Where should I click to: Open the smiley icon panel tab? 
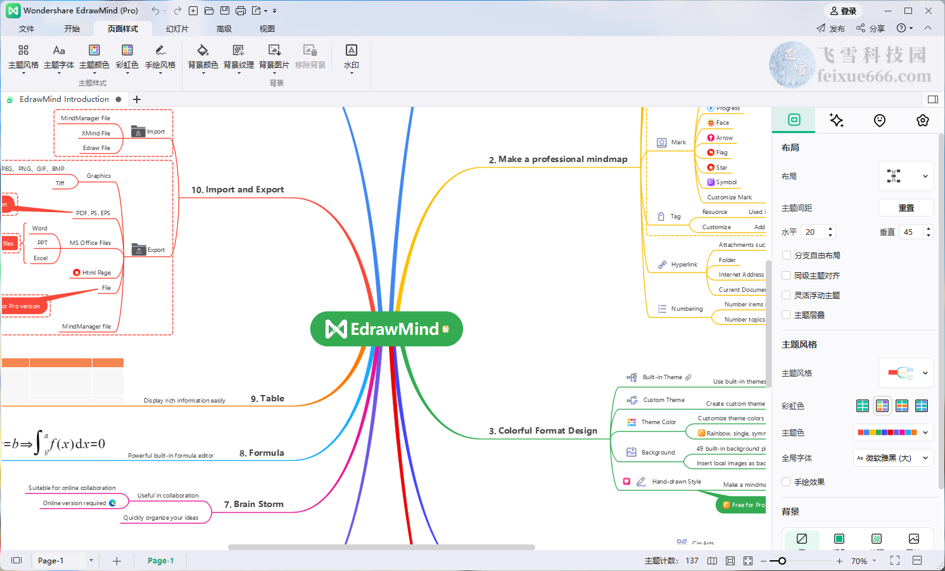(x=880, y=120)
